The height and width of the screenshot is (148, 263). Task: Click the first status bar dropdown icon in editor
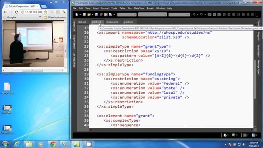[x=226, y=135]
